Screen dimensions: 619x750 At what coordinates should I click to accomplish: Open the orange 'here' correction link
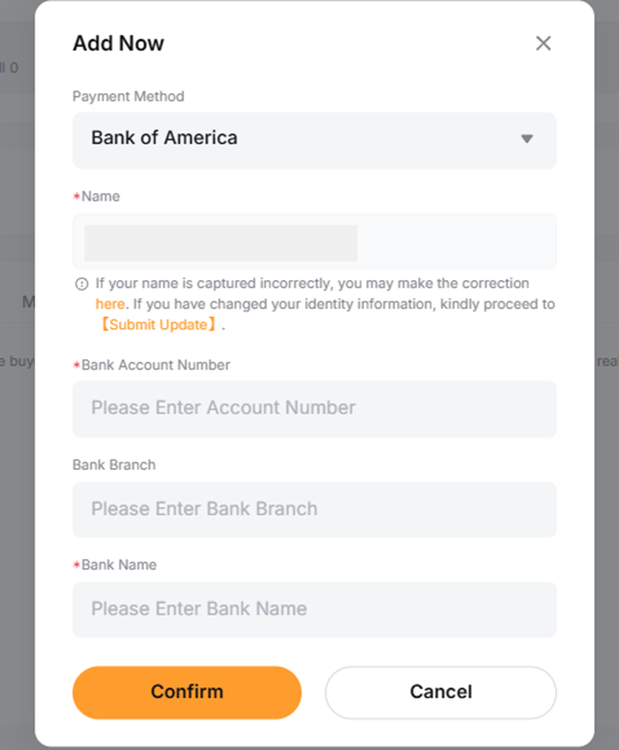tap(110, 304)
